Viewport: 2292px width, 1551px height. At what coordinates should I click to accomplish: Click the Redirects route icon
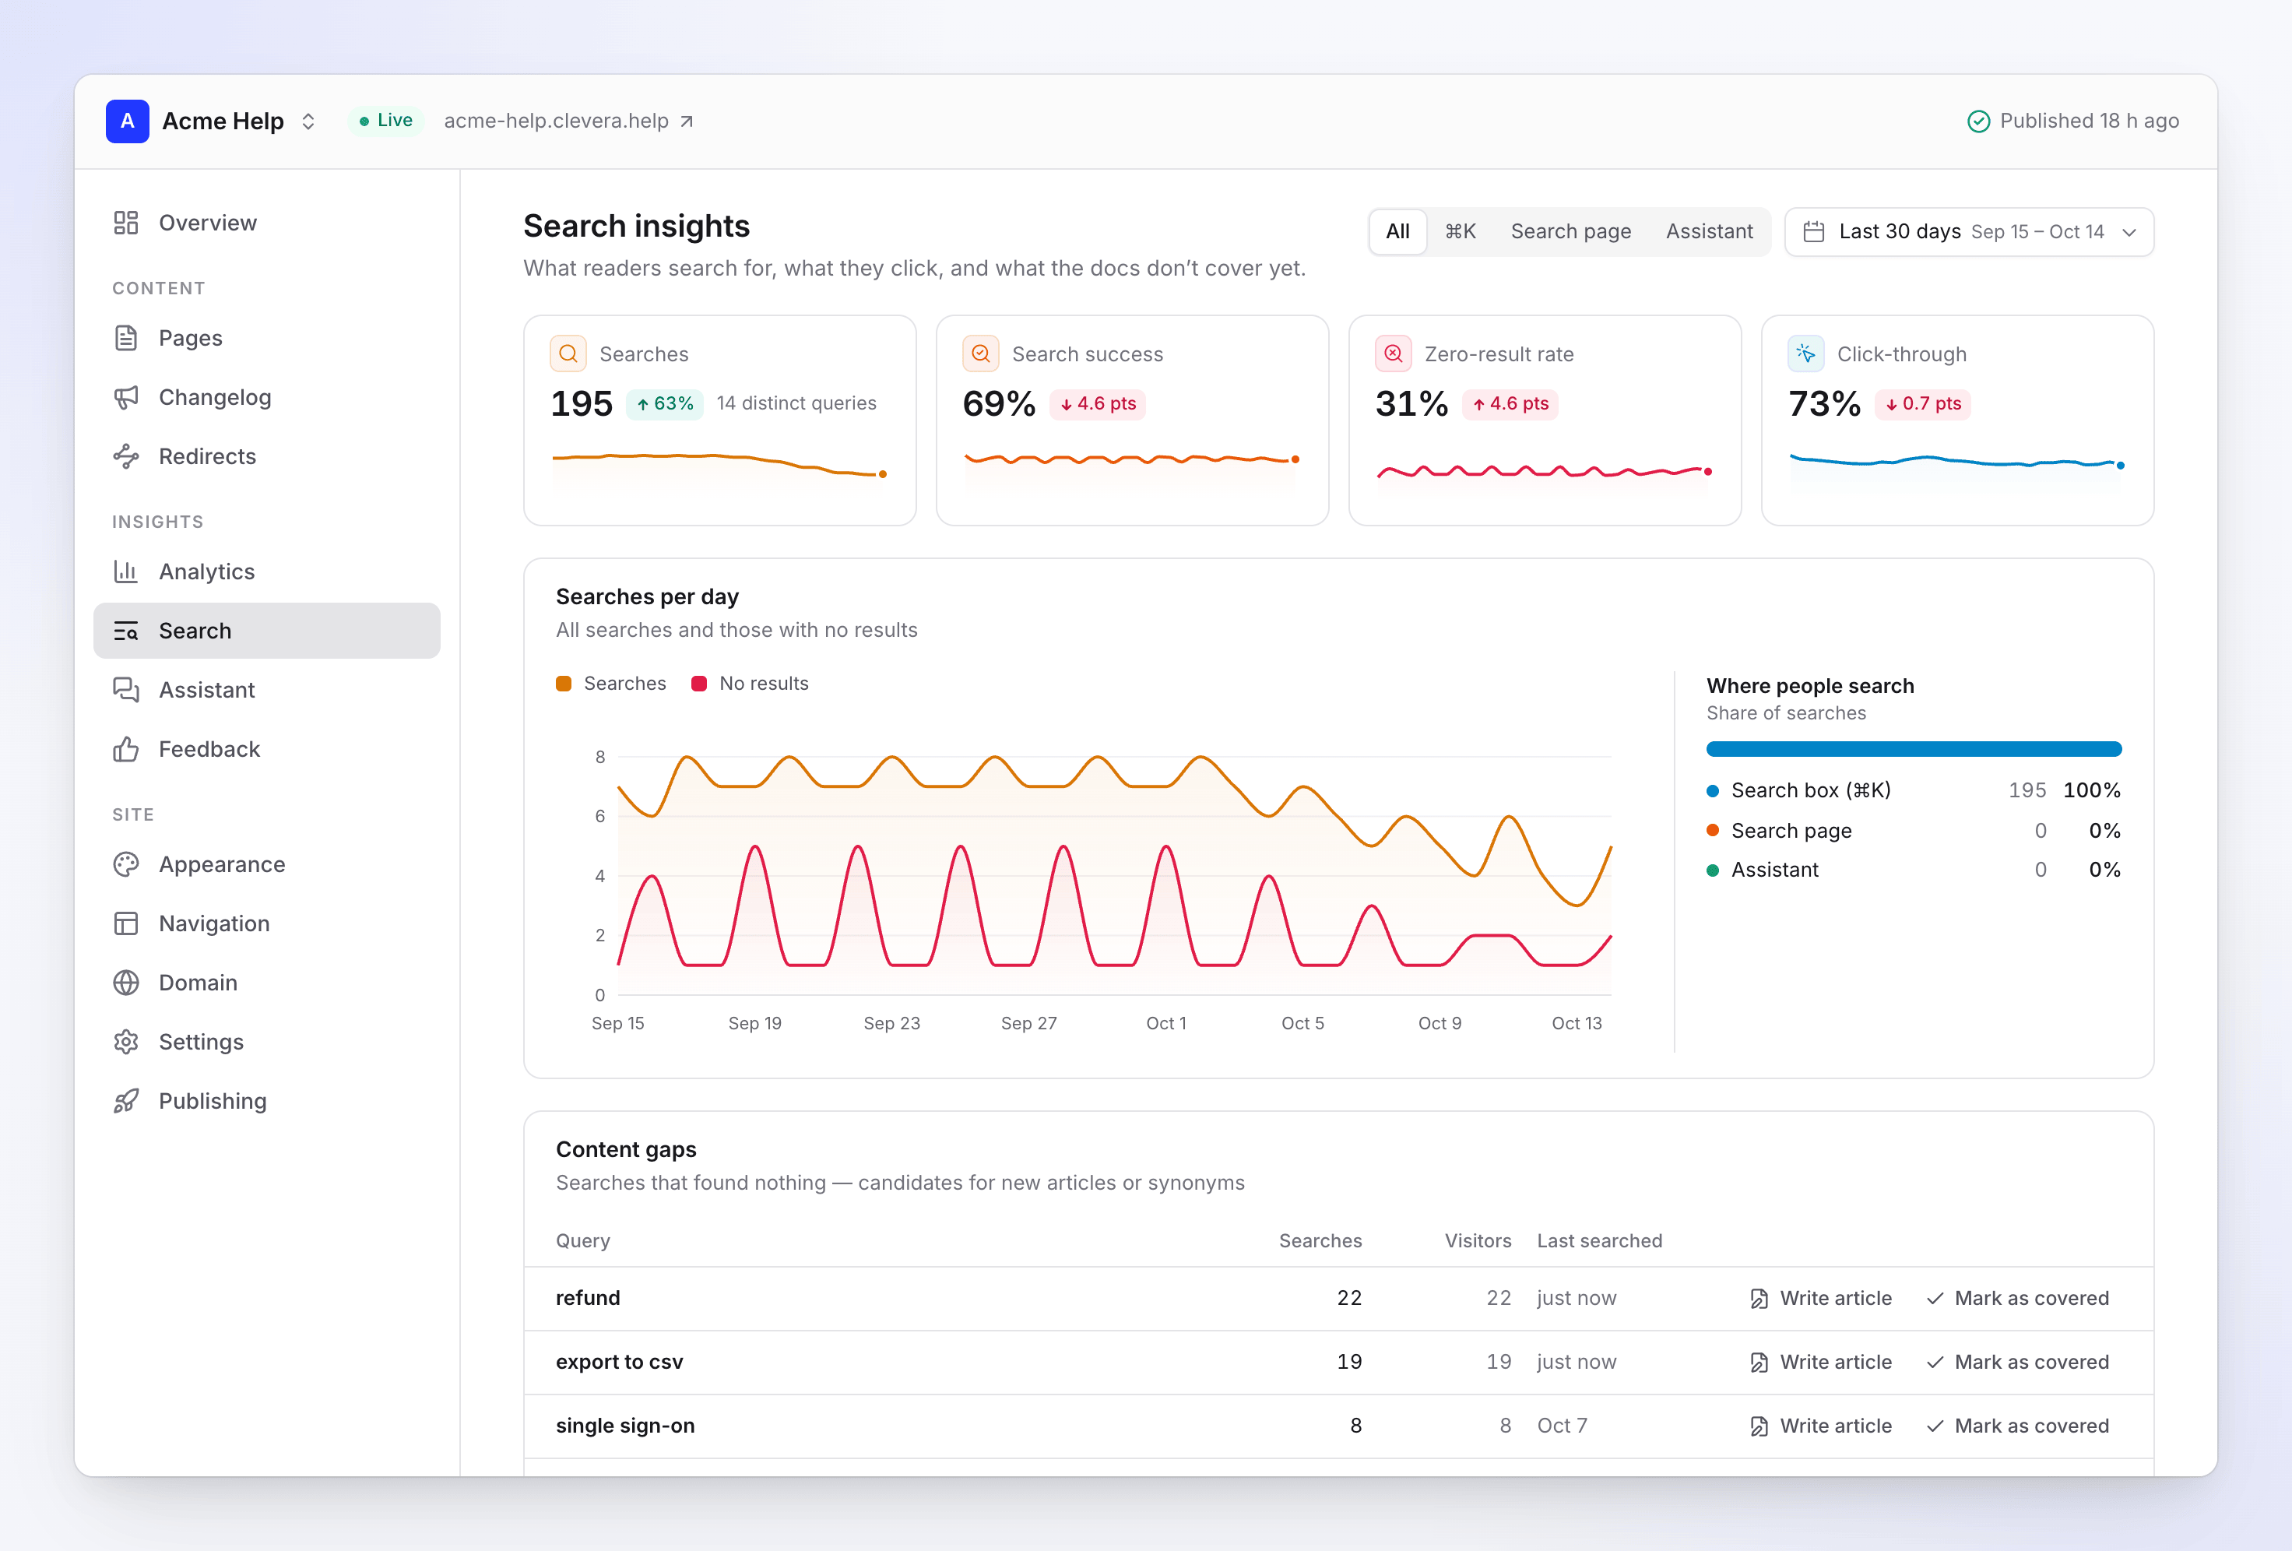coord(125,457)
